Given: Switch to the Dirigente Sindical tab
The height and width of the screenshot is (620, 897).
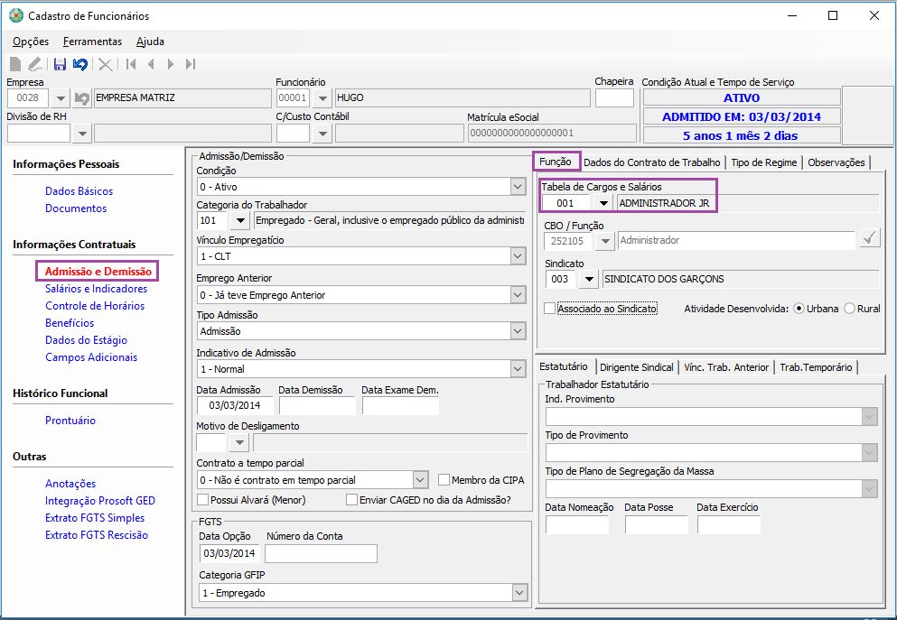Looking at the screenshot, I should coord(639,367).
